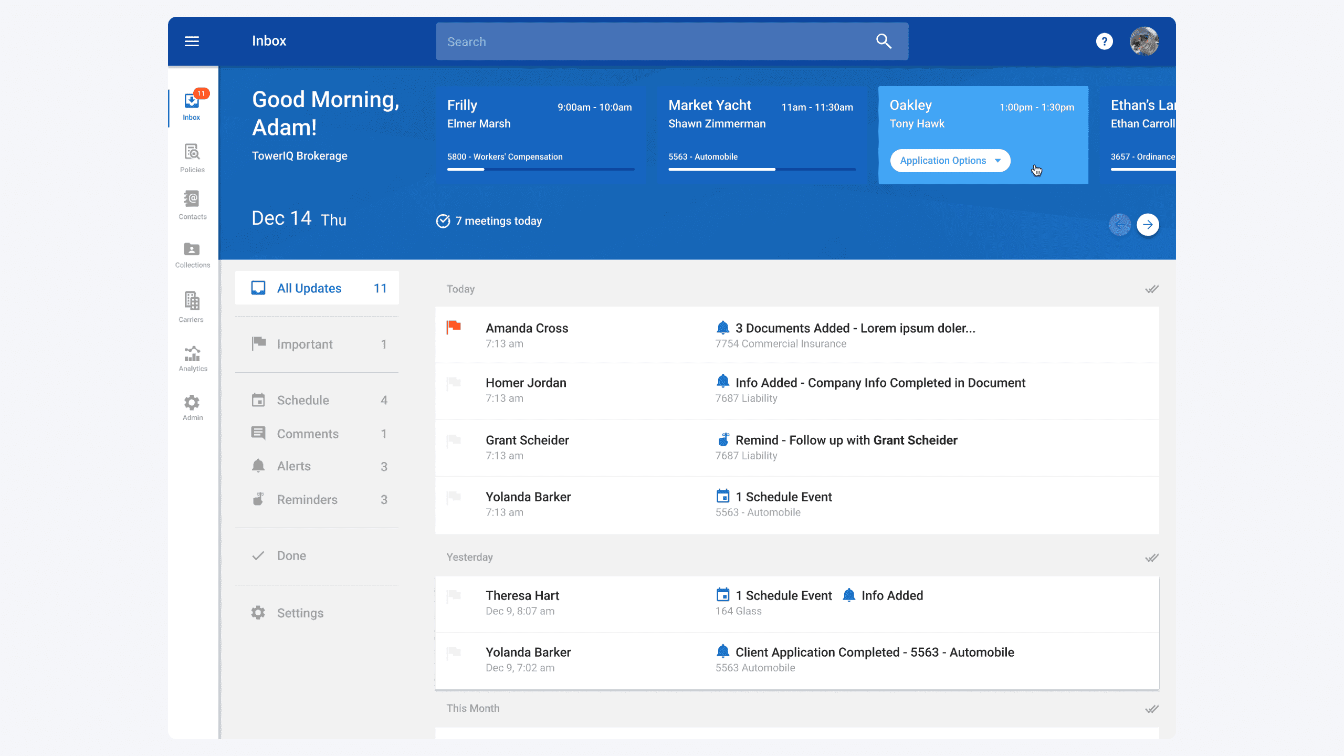
Task: Open the user profile avatar menu
Action: (x=1144, y=41)
